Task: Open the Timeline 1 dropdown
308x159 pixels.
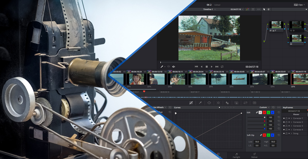Action: [209, 9]
